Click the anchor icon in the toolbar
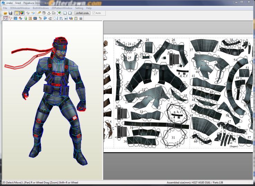This screenshot has height=186, width=255. 49,13
